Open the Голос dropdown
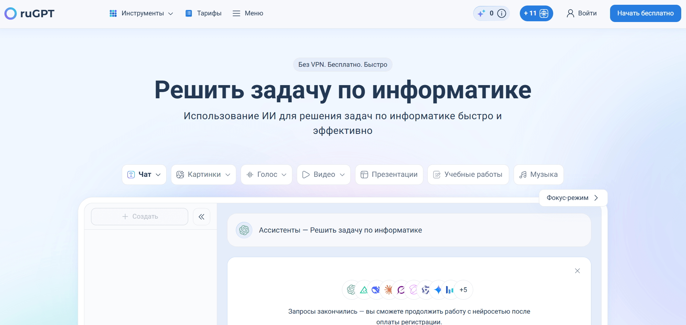Screen dimensions: 686x325 coord(266,175)
